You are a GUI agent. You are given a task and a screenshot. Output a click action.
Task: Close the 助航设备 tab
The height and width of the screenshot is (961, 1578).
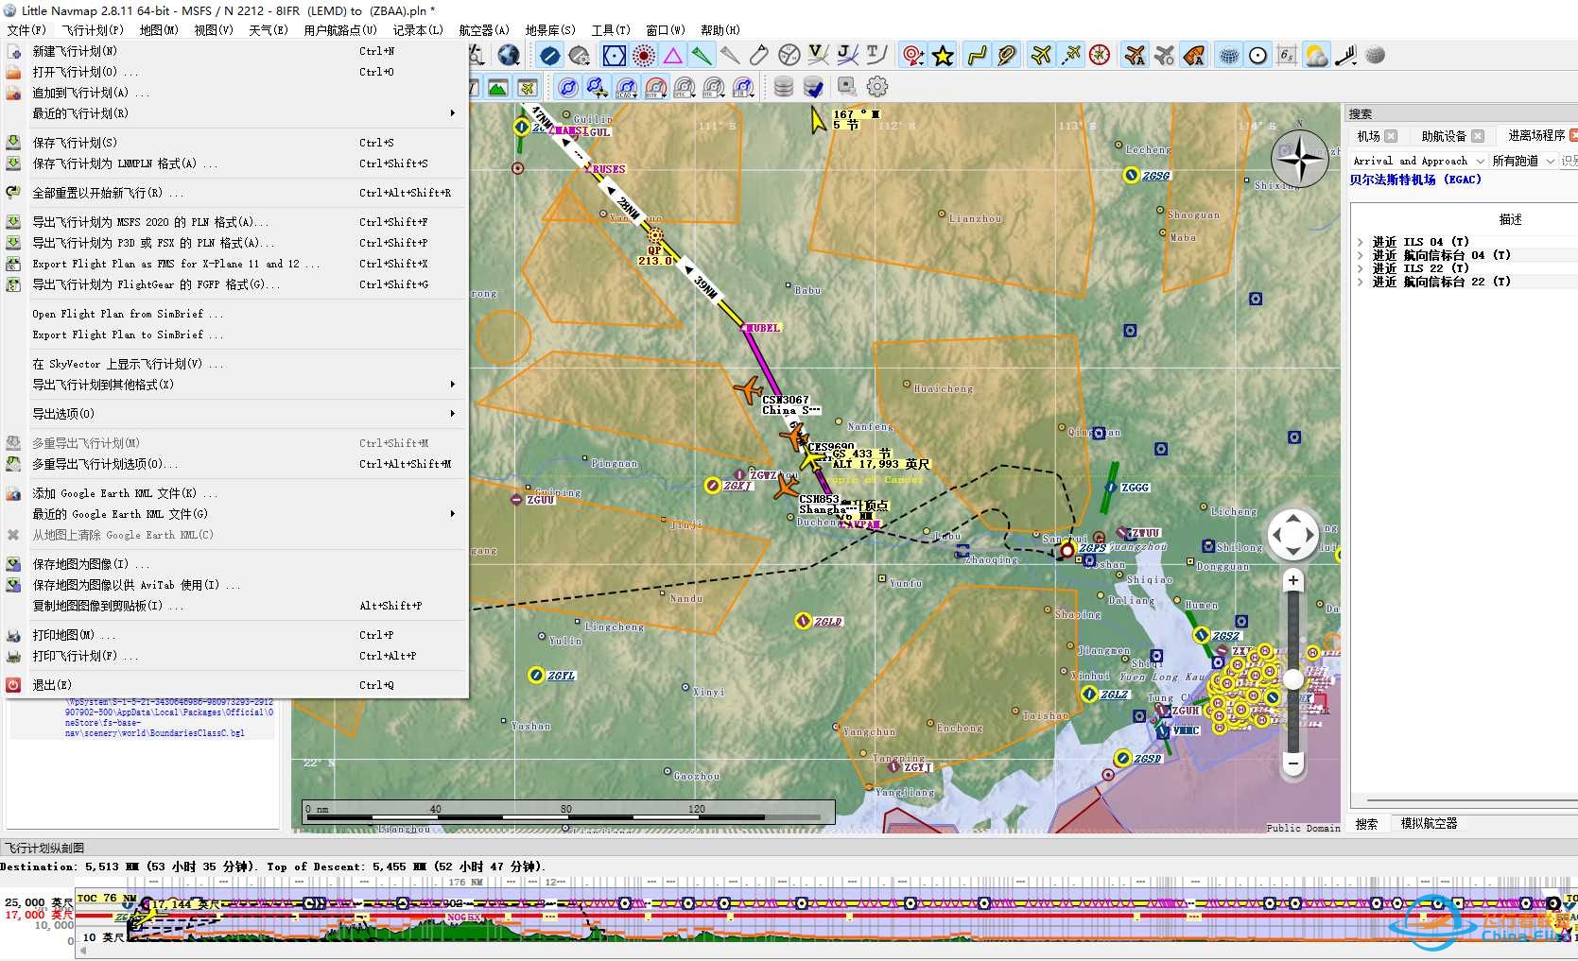[x=1478, y=136]
